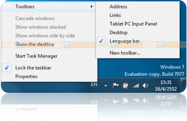The image size is (187, 121).
Task: Open the network signal icon
Action: pyautogui.click(x=136, y=86)
